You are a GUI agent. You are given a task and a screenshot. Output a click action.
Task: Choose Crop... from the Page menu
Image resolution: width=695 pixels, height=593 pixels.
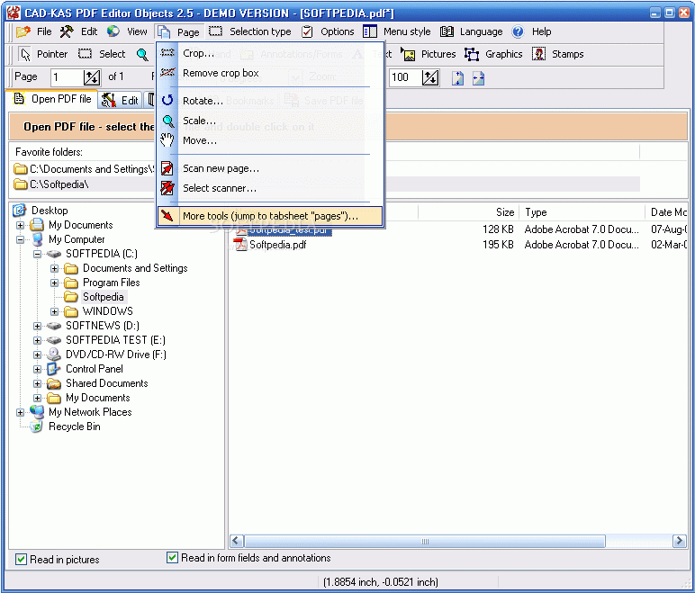270,53
